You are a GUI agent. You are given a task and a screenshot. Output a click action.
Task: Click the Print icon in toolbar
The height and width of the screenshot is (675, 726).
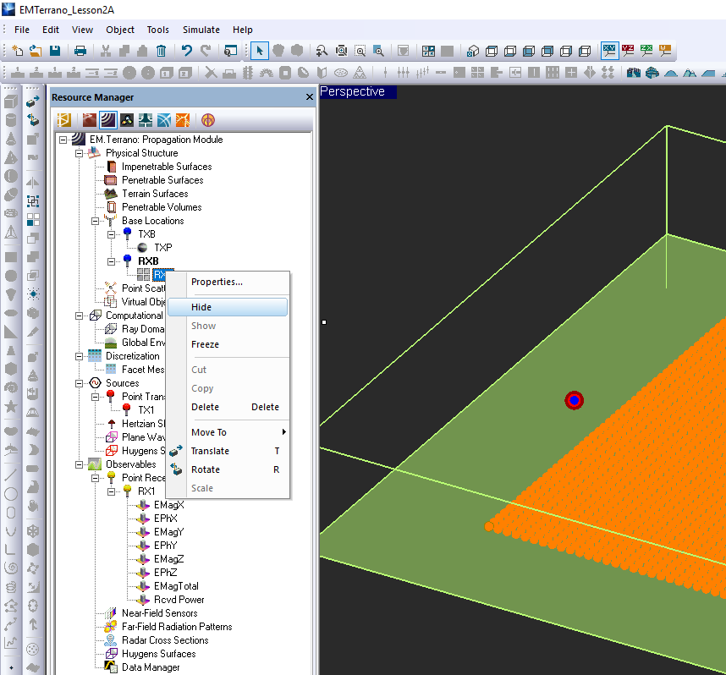click(x=80, y=51)
